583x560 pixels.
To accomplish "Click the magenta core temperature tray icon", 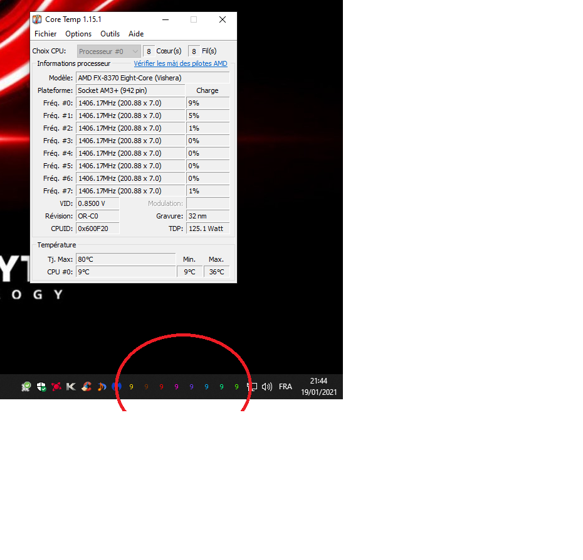I will click(176, 387).
